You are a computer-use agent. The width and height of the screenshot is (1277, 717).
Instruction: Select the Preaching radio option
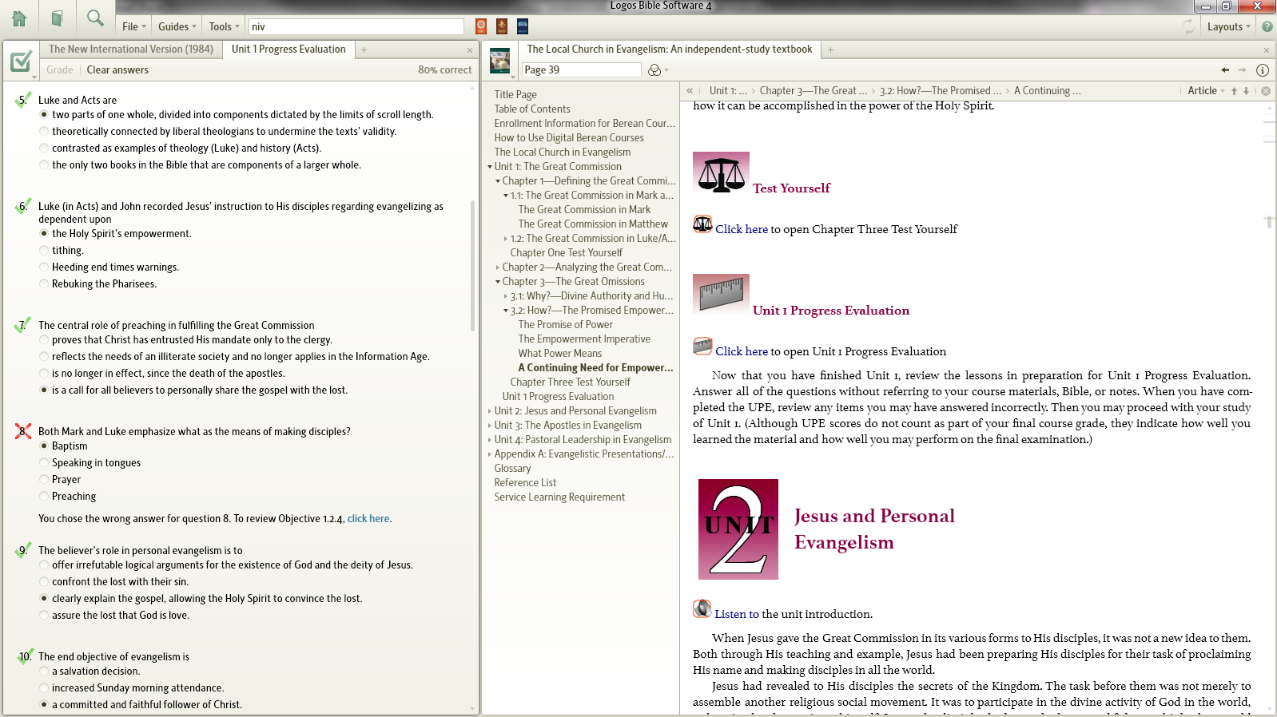(x=44, y=497)
